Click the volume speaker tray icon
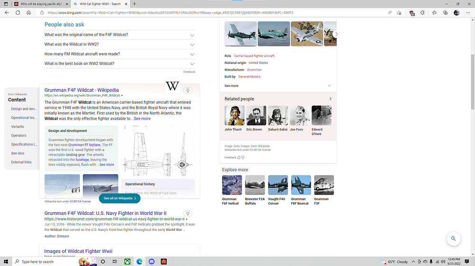475x266 pixels. pyautogui.click(x=443, y=261)
